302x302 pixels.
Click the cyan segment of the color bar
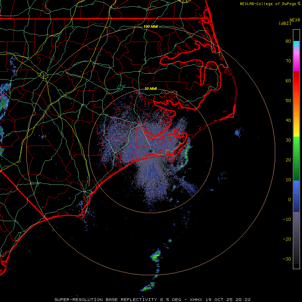(x=296, y=44)
